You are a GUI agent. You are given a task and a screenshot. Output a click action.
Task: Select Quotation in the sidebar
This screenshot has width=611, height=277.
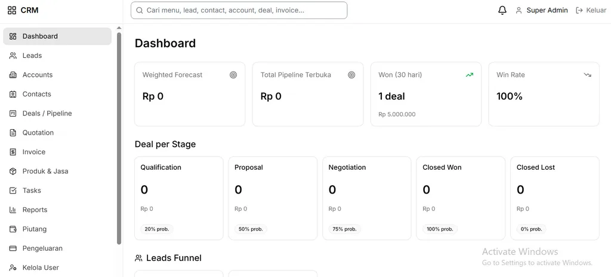pyautogui.click(x=57, y=133)
